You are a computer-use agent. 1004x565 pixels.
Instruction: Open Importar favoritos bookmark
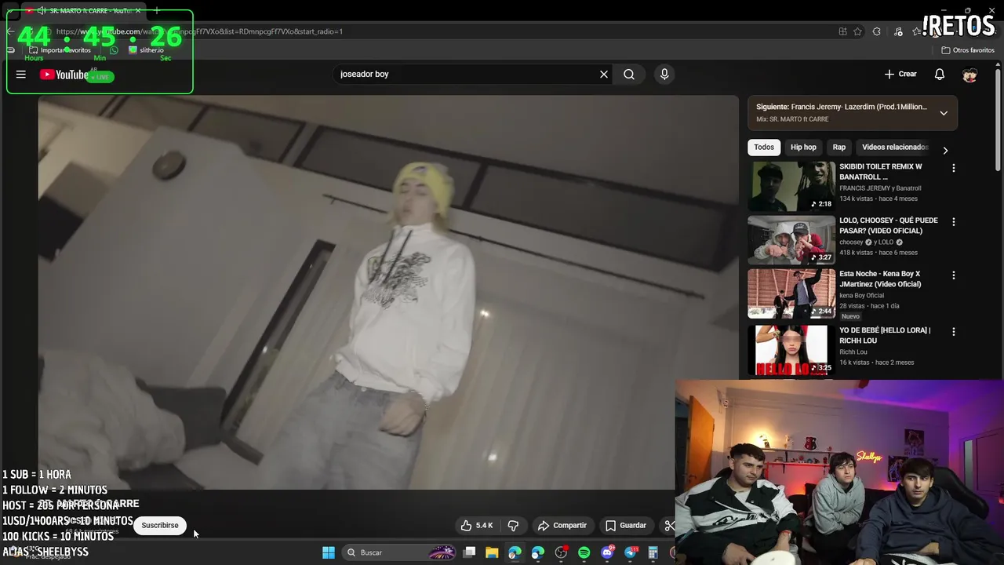(60, 50)
